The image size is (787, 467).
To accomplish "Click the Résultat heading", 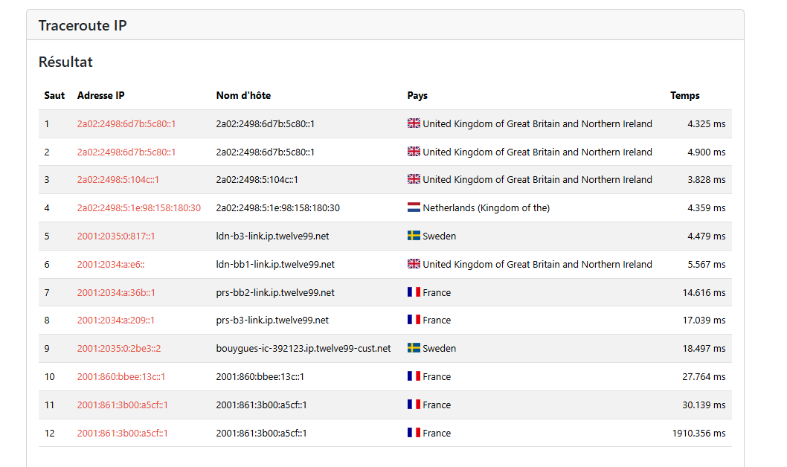I will click(x=65, y=62).
